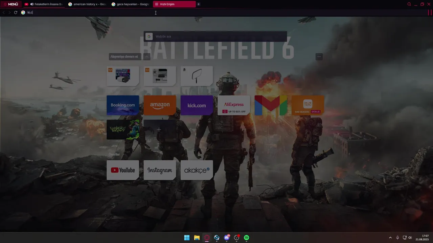Collapse the shopping section chevron
Screen dimensions: 433x243
tap(146, 57)
